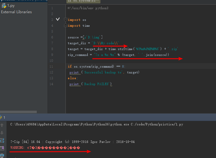Click the print call 'Backup FAILED'

[x=91, y=84]
